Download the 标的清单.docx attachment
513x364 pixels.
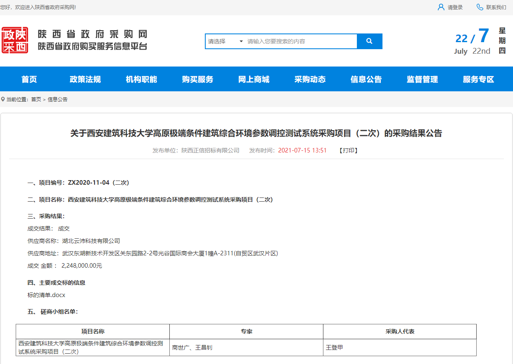pos(46,295)
